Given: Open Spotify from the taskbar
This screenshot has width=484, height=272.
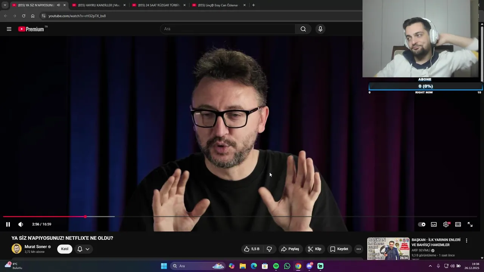Looking at the screenshot, I should pyautogui.click(x=276, y=266).
